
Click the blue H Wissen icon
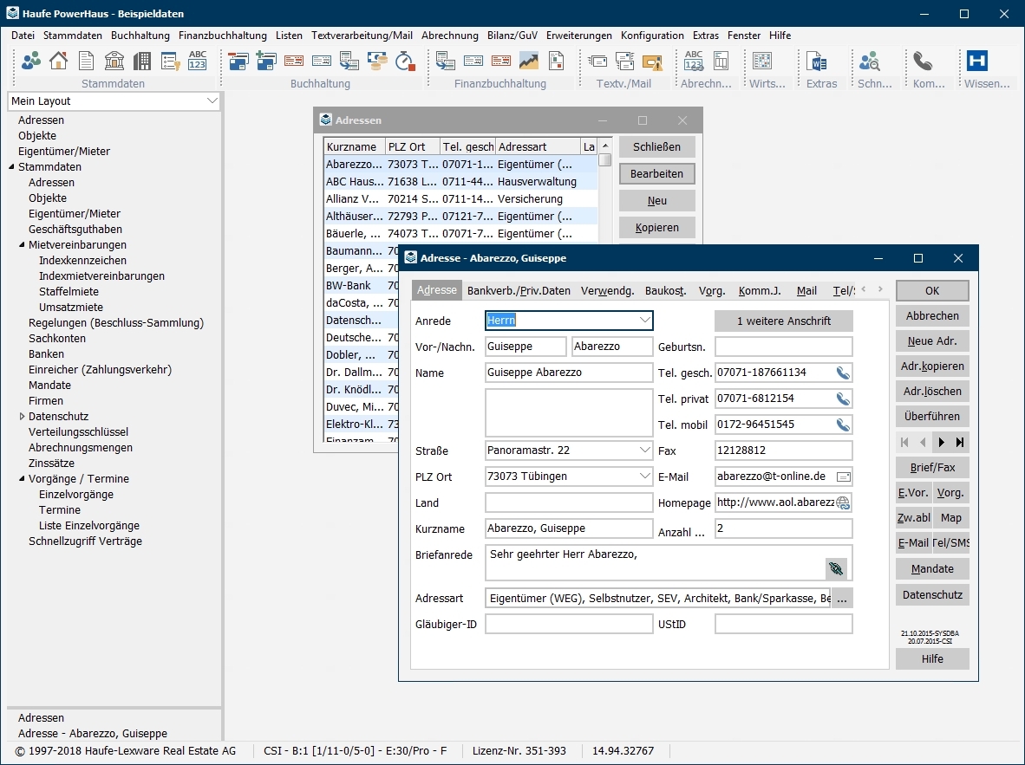[977, 61]
